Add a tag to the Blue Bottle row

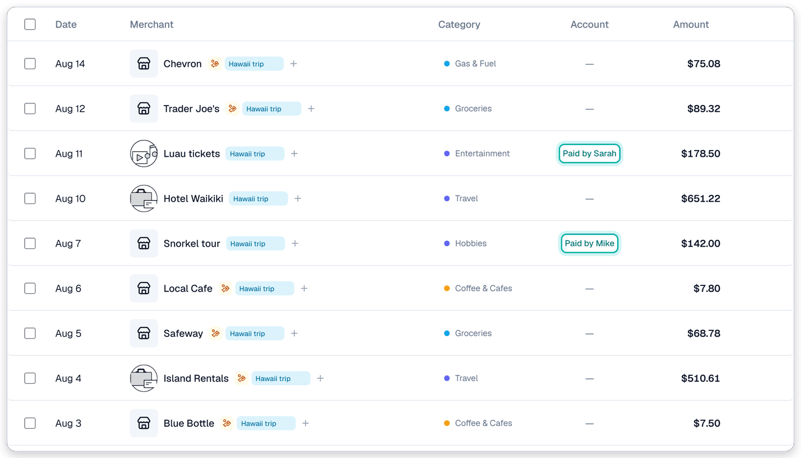point(305,423)
